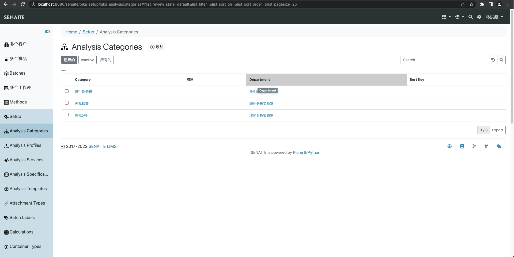
Task: Open the apps grid dropdown
Action: [x=446, y=17]
